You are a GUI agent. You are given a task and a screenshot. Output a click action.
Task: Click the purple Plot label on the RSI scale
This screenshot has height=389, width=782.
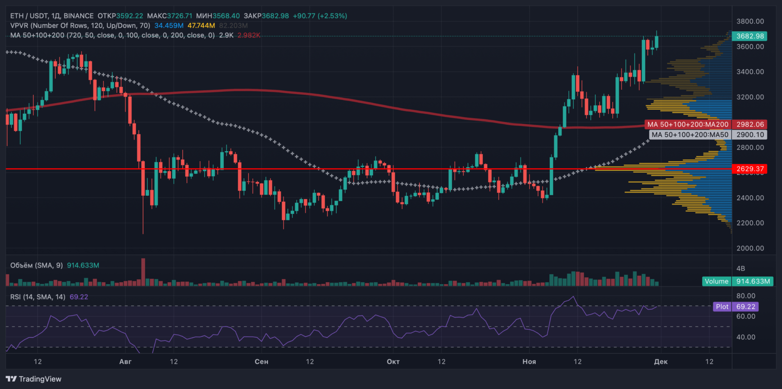[x=722, y=307]
